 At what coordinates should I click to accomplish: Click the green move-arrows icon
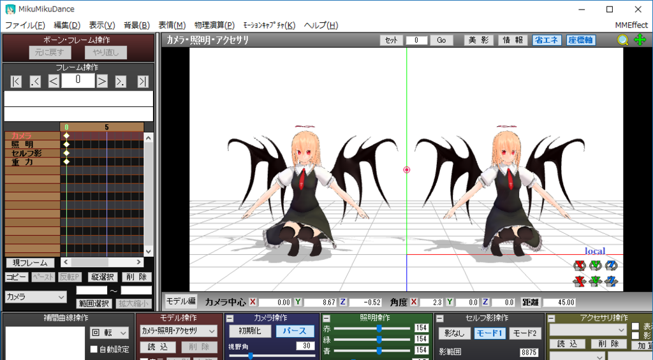(639, 40)
